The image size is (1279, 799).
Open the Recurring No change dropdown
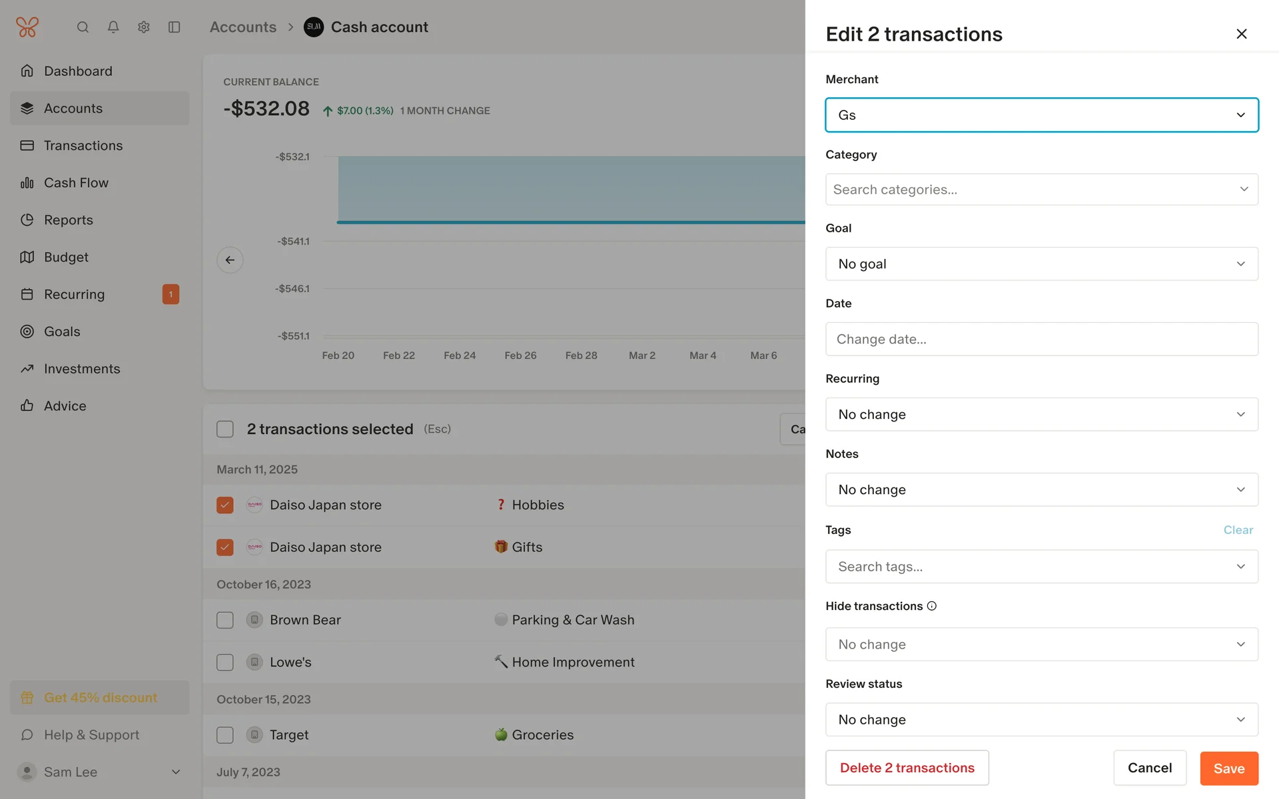(1041, 414)
